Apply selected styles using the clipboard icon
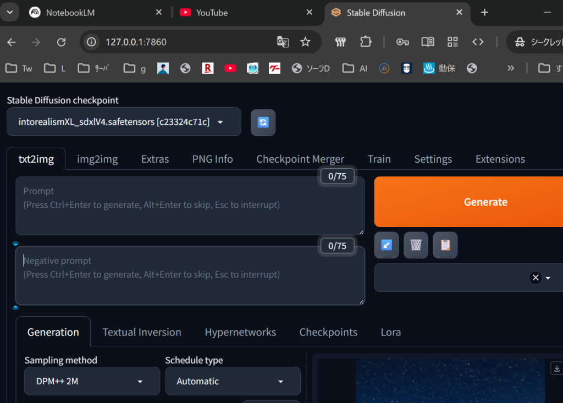The height and width of the screenshot is (403, 563). click(x=445, y=245)
